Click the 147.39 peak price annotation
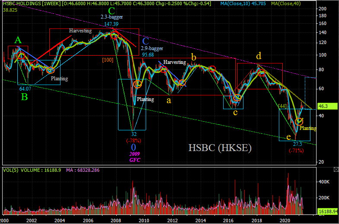Image resolution: width=339 pixels, height=224 pixels. click(111, 24)
